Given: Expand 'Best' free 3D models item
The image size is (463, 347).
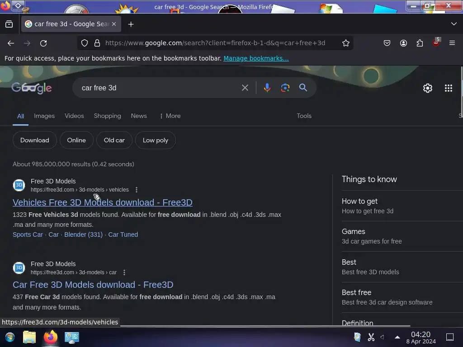Looking at the screenshot, I should (x=402, y=267).
